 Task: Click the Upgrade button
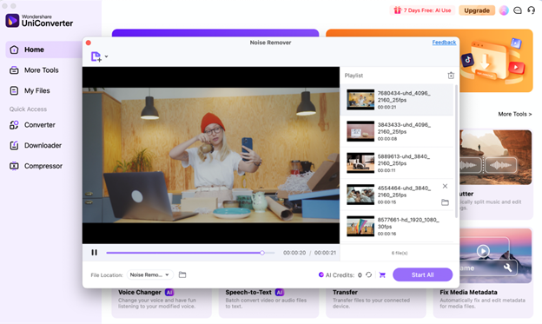tap(477, 10)
